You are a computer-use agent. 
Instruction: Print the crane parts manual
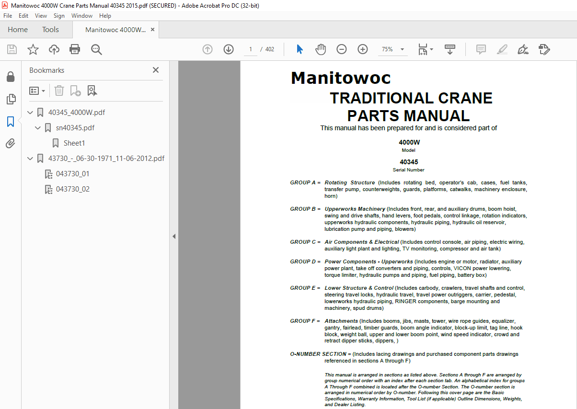(75, 49)
